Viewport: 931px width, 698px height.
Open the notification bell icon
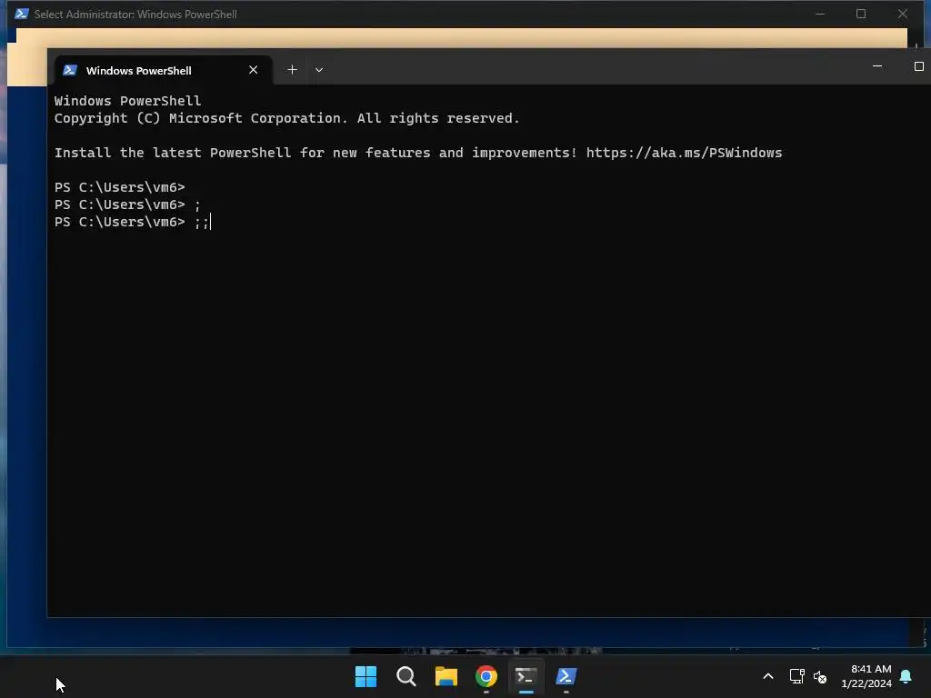point(906,676)
